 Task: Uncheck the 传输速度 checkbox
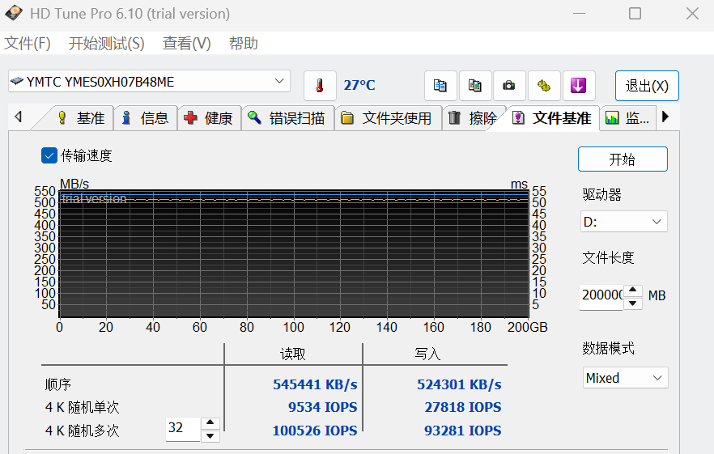(x=49, y=155)
